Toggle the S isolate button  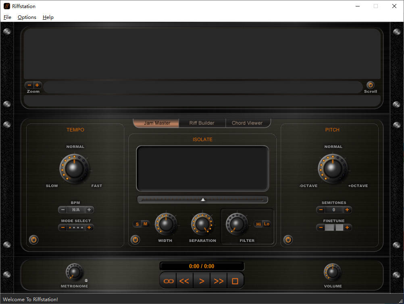click(x=137, y=224)
